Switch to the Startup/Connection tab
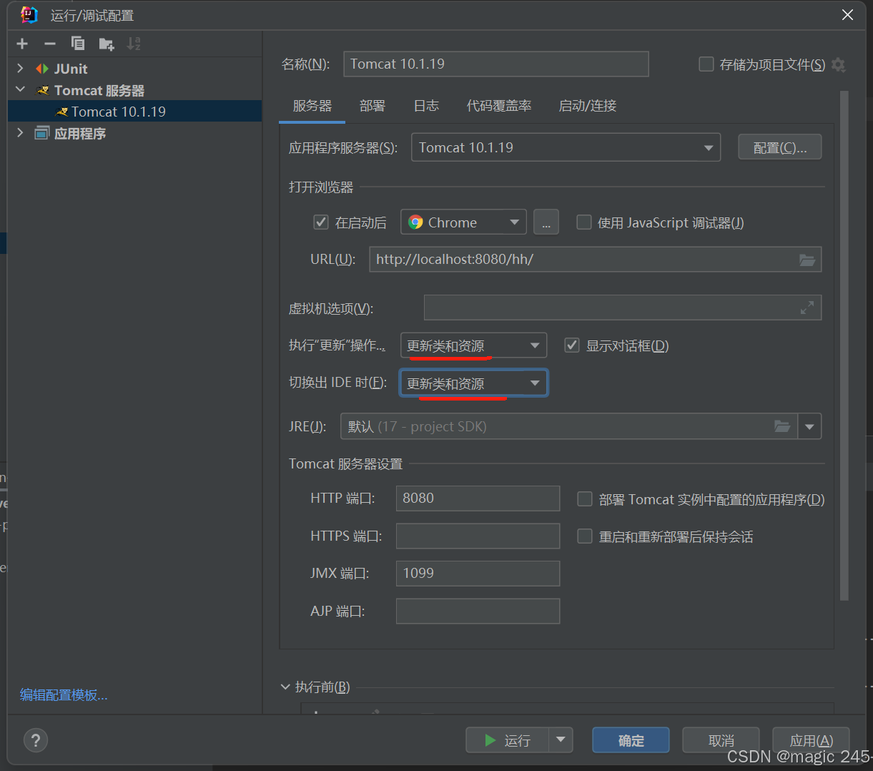This screenshot has width=873, height=771. [588, 106]
